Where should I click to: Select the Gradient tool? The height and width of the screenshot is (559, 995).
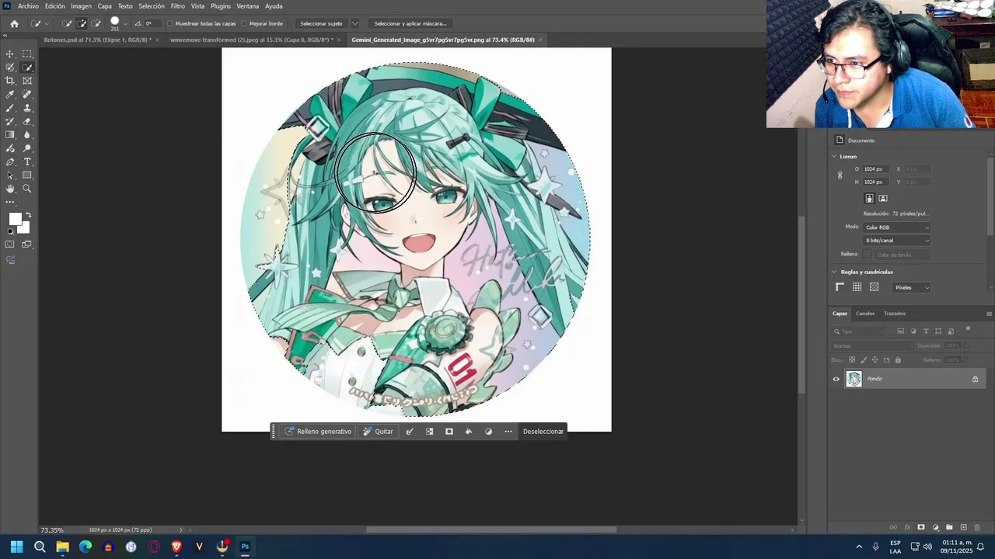click(10, 135)
